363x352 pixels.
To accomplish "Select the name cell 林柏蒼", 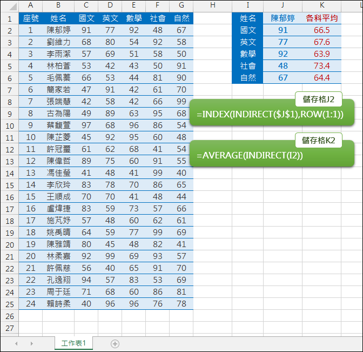I will pyautogui.click(x=58, y=66).
